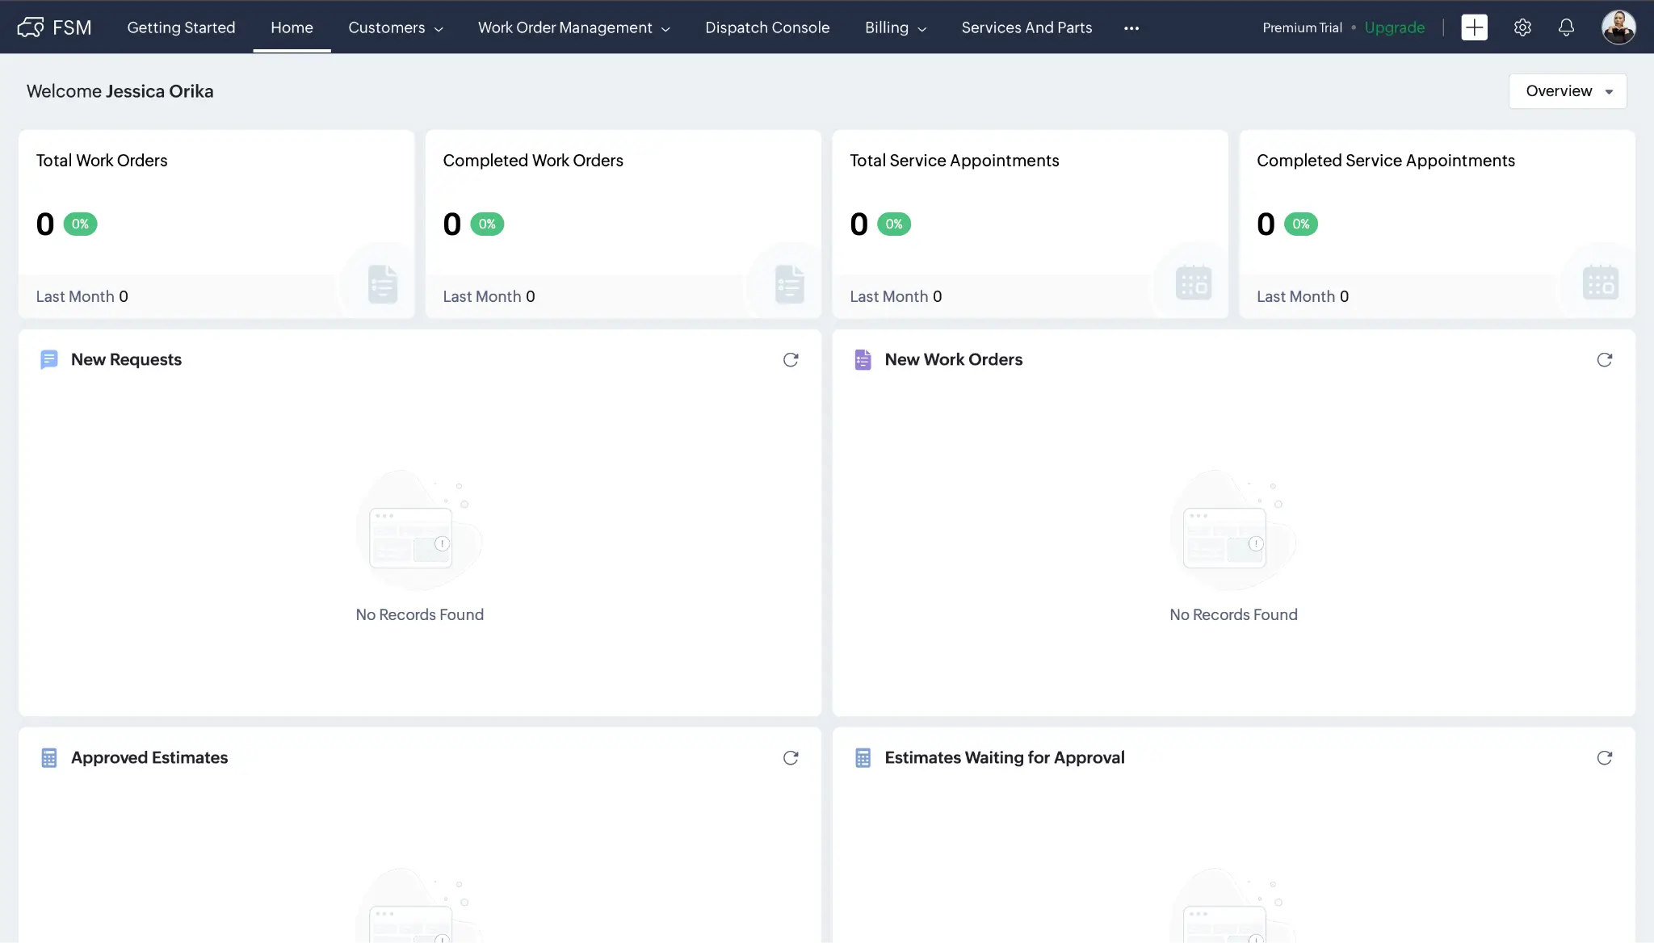Open the user profile avatar

(1618, 27)
